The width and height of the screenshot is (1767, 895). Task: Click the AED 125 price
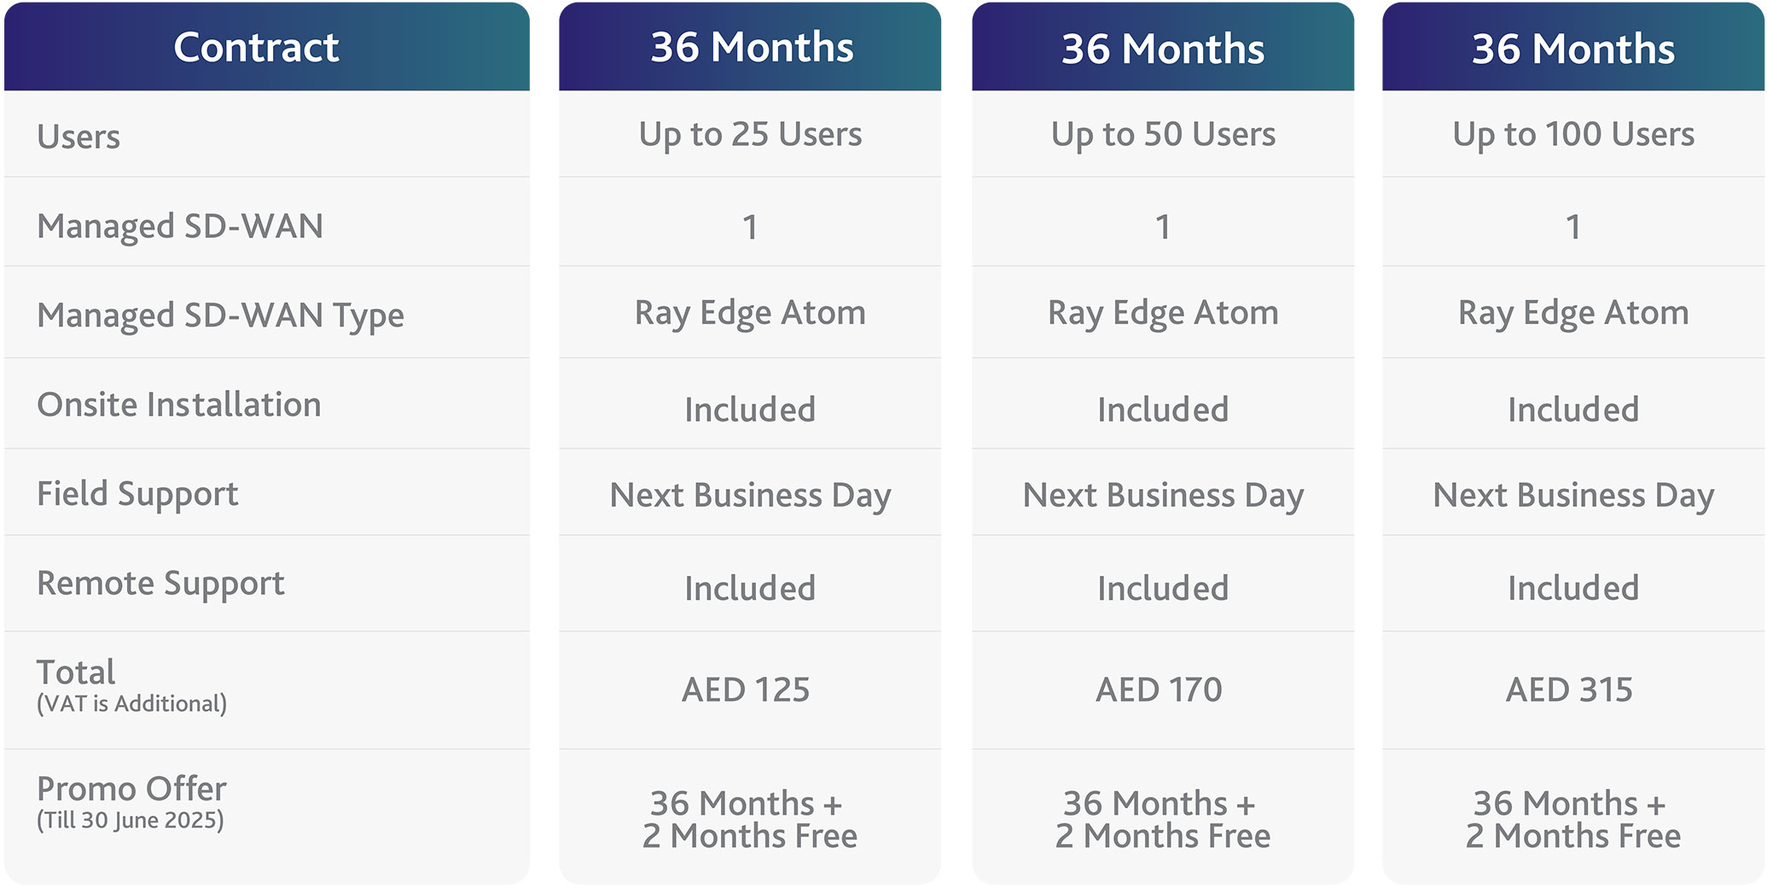pos(746,689)
